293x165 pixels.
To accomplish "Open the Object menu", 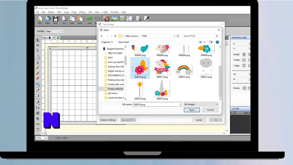I will coord(51,12).
